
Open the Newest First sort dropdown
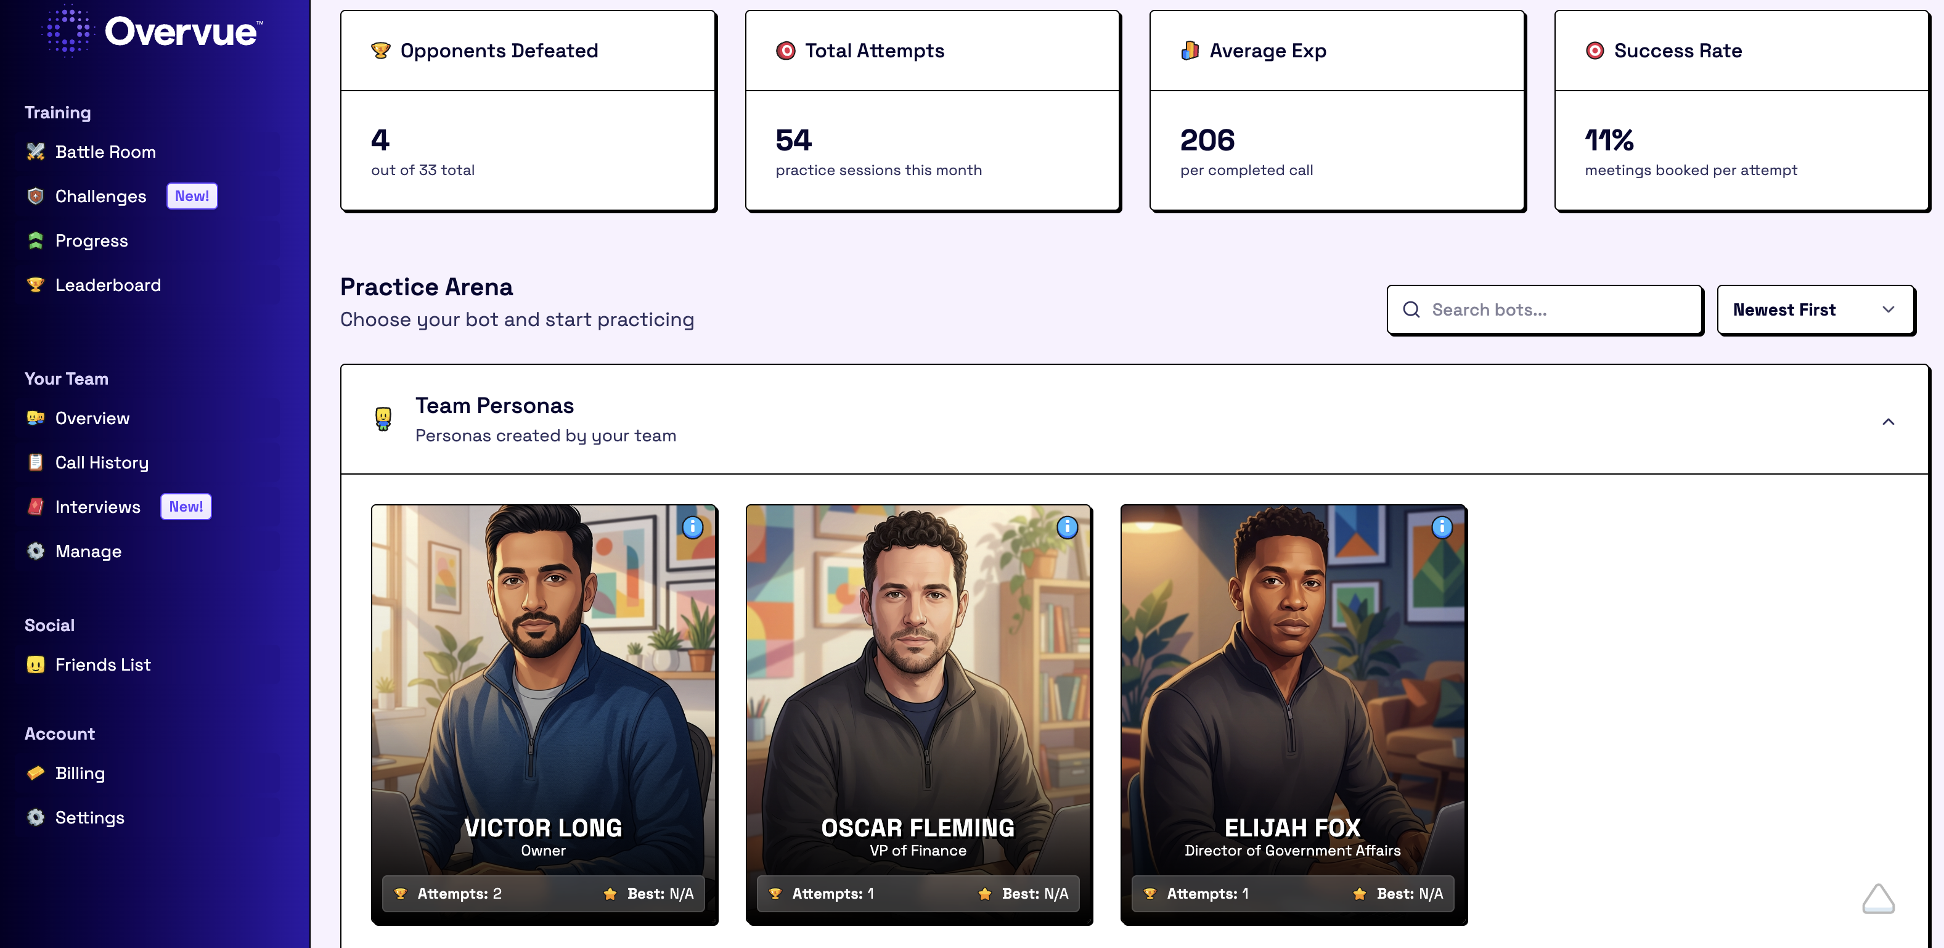(1815, 309)
